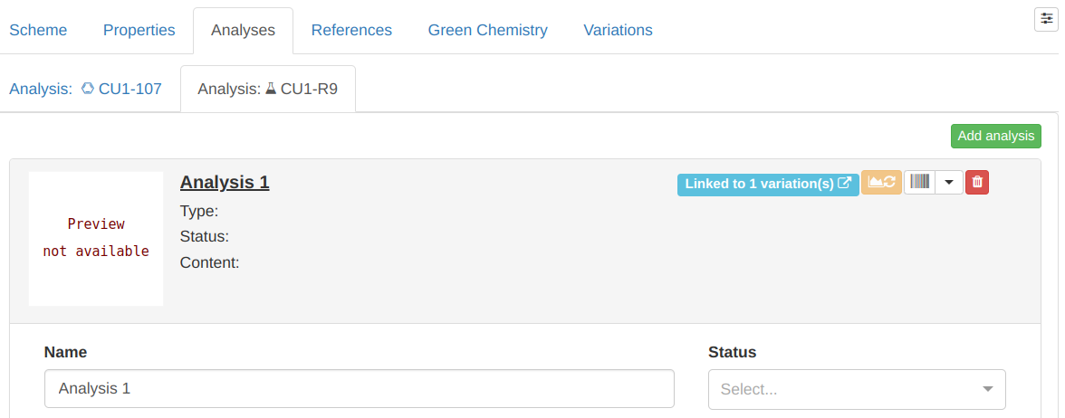Select the Variations tab
Screen dimensions: 1065x418
click(x=618, y=30)
